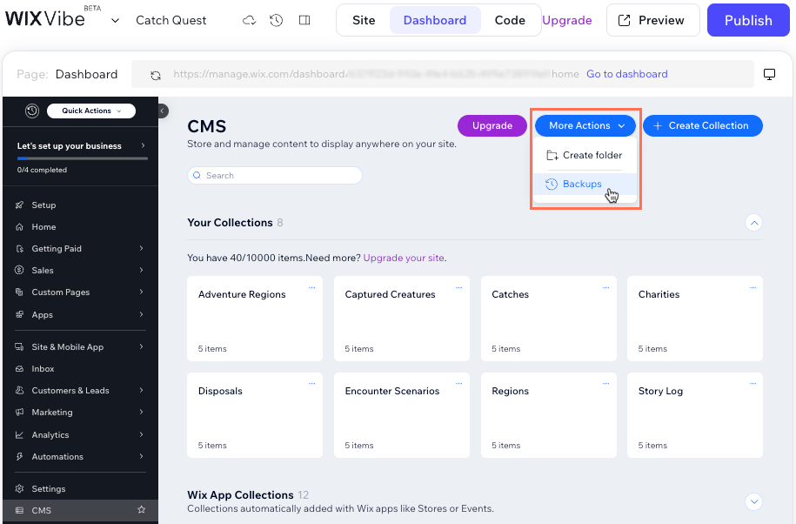The width and height of the screenshot is (796, 524).
Task: Choose Create folder from the menu
Action: click(585, 155)
